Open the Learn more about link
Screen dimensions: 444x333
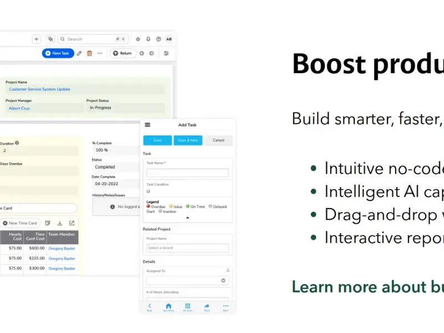click(x=368, y=287)
